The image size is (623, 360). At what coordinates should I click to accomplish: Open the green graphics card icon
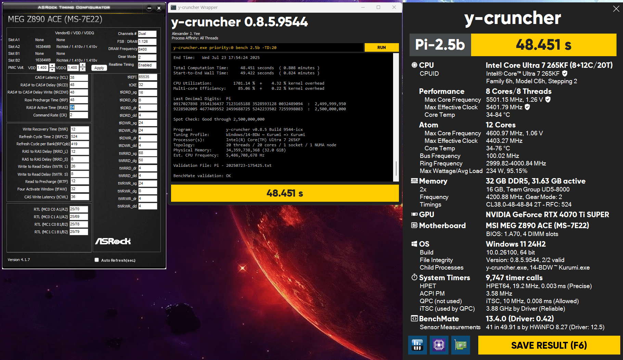point(460,345)
